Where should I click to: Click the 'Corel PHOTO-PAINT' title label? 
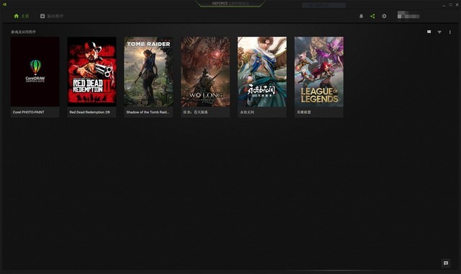(x=29, y=112)
